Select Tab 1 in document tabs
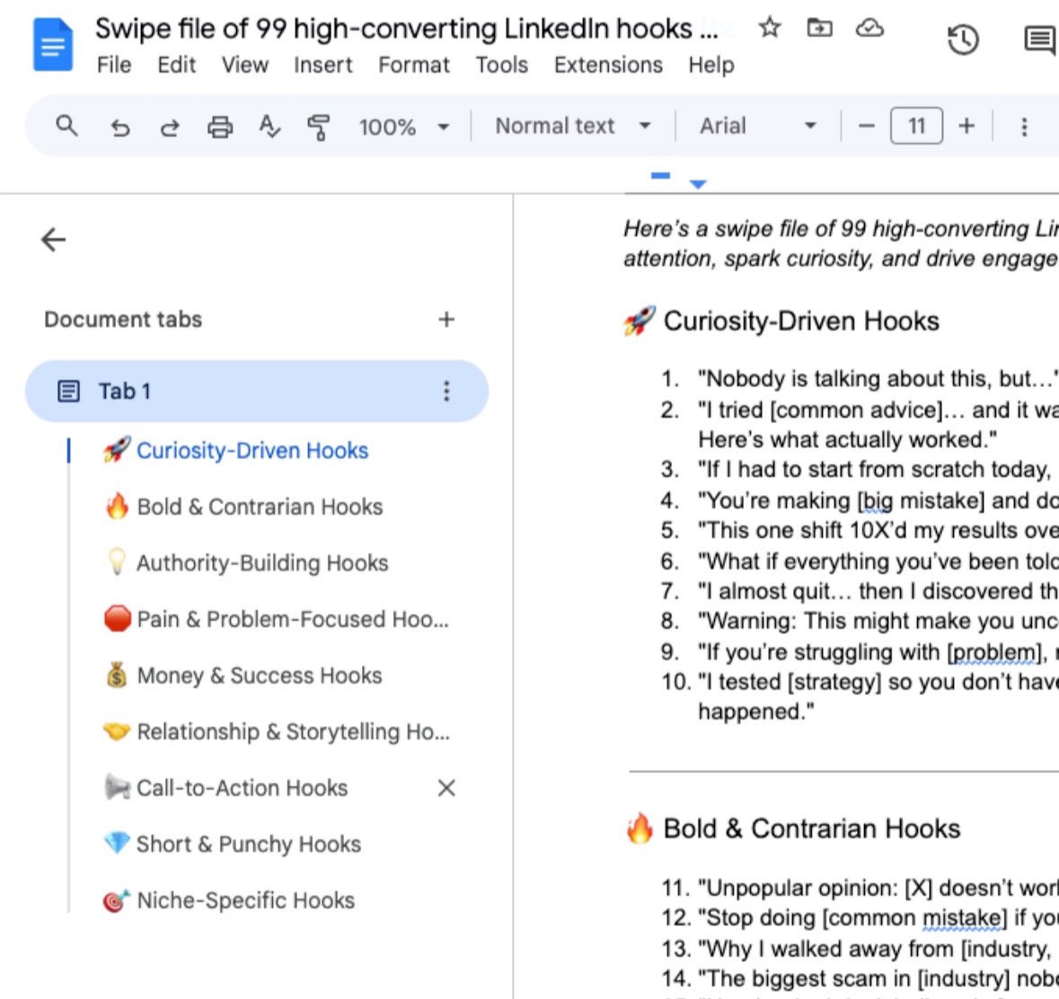The image size is (1059, 999). click(257, 391)
